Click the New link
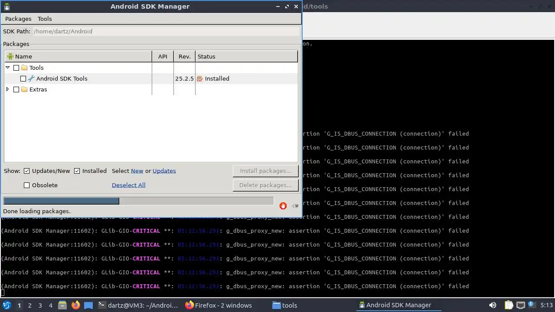 [137, 171]
